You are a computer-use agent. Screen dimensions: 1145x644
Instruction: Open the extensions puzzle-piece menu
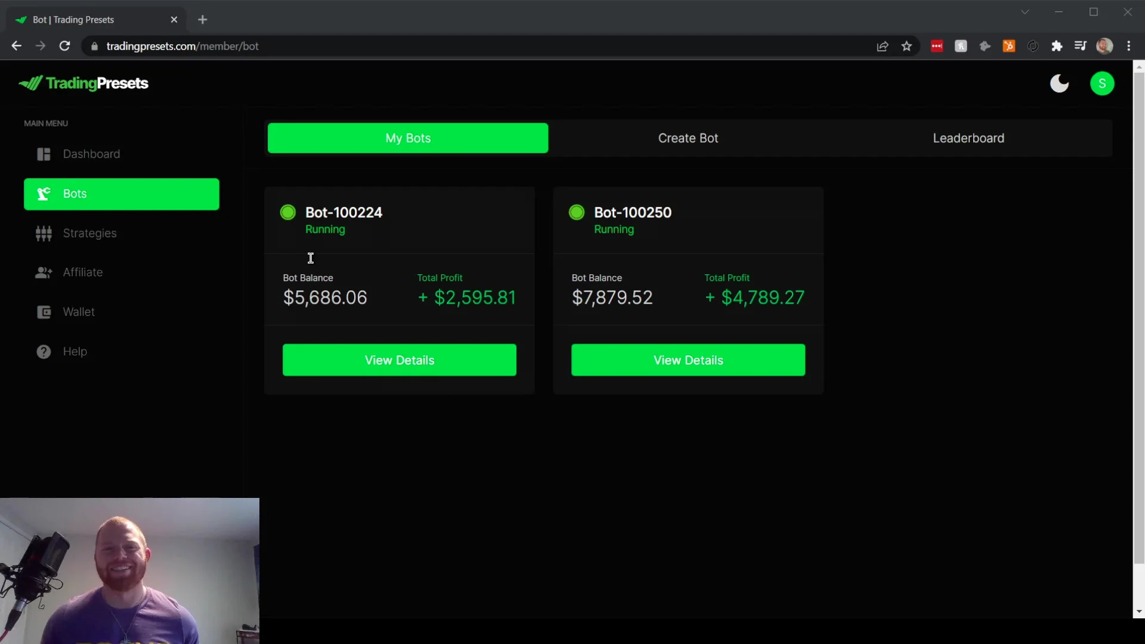click(x=1057, y=46)
